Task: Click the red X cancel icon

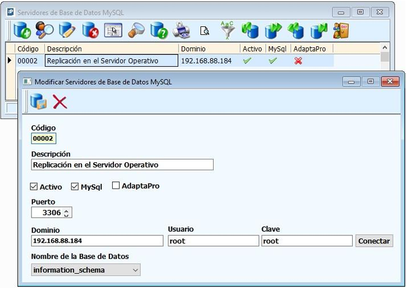Action: pos(60,102)
